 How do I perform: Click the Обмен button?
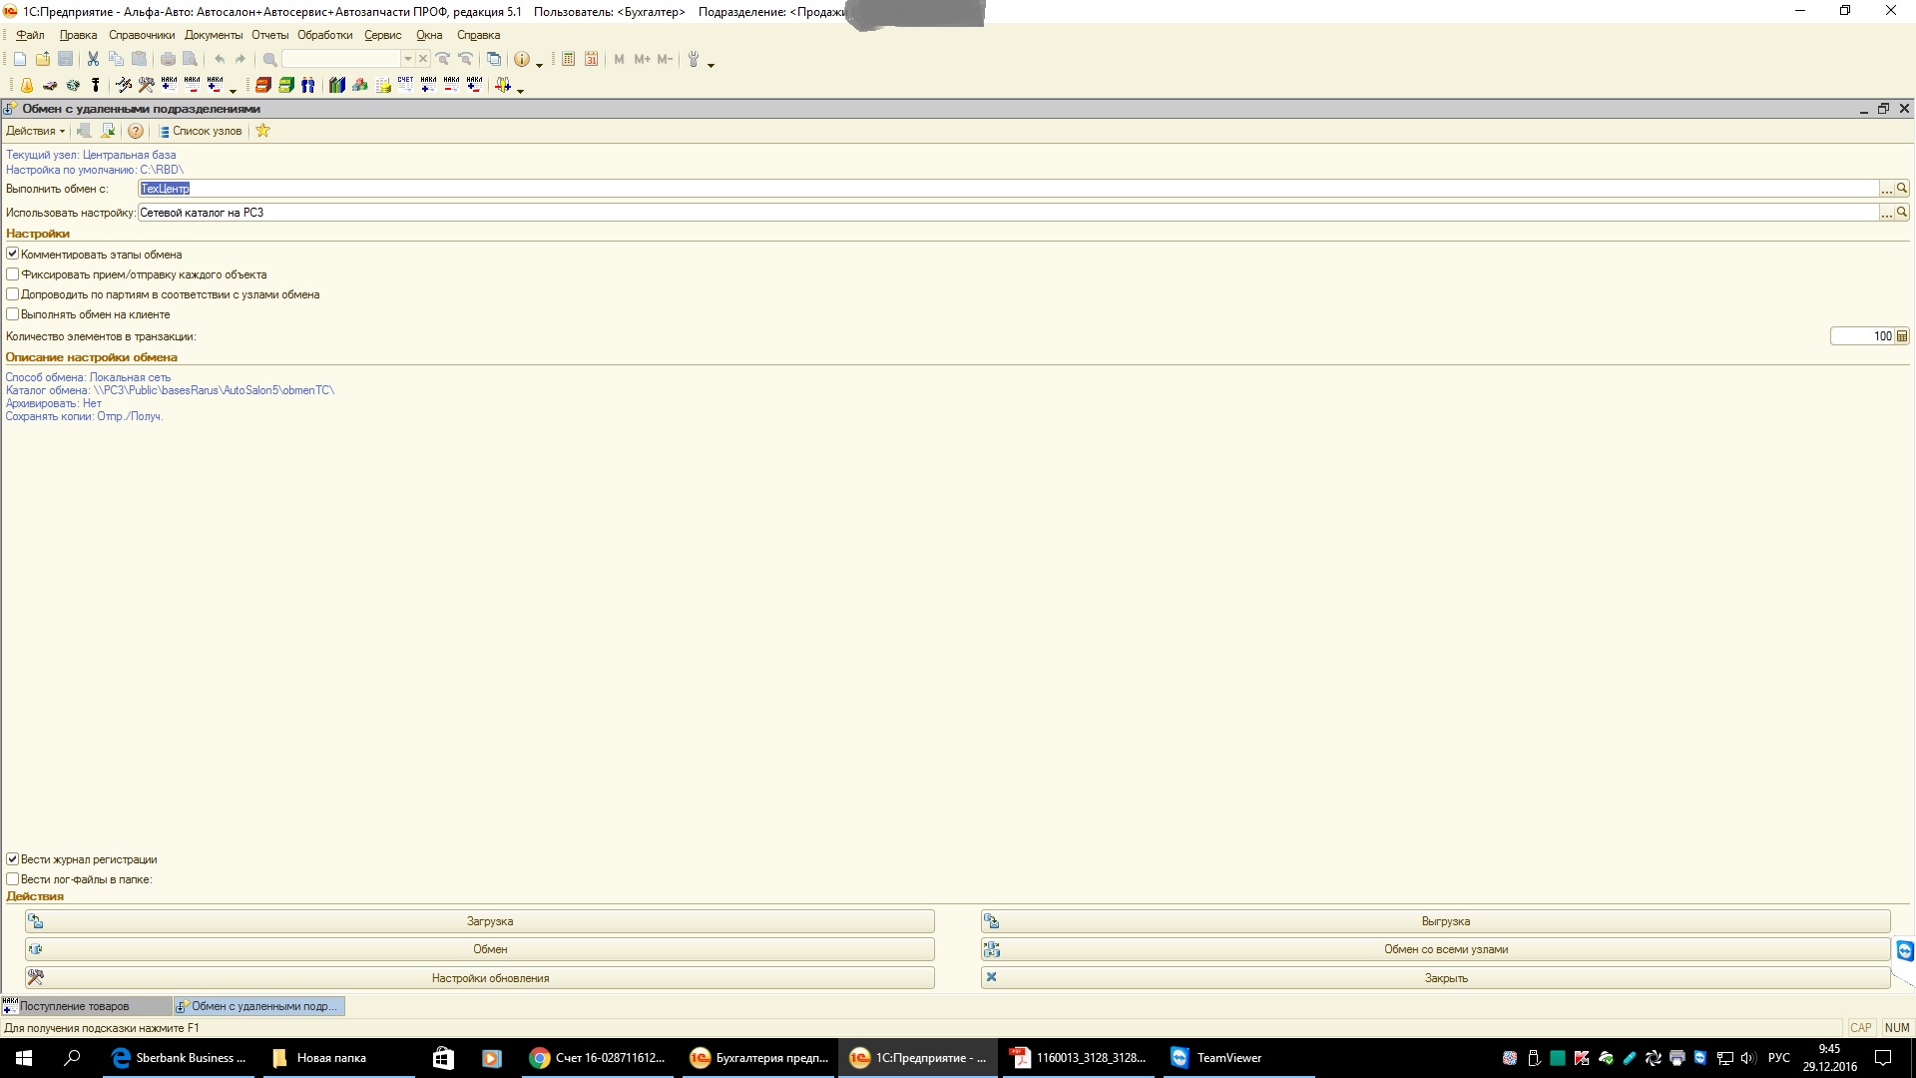[480, 949]
